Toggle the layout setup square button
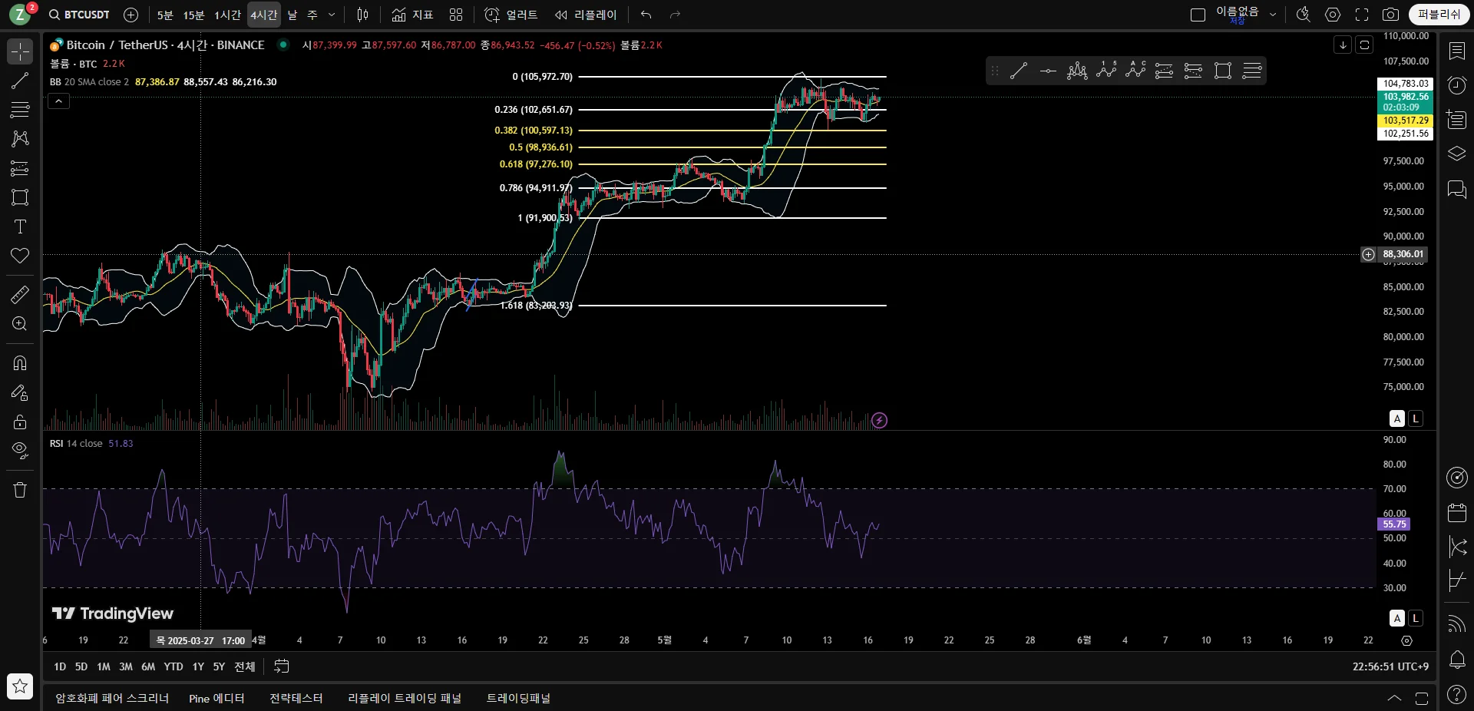 tap(1198, 15)
